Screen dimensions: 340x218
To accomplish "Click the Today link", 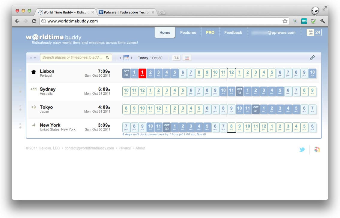I will point(143,58).
